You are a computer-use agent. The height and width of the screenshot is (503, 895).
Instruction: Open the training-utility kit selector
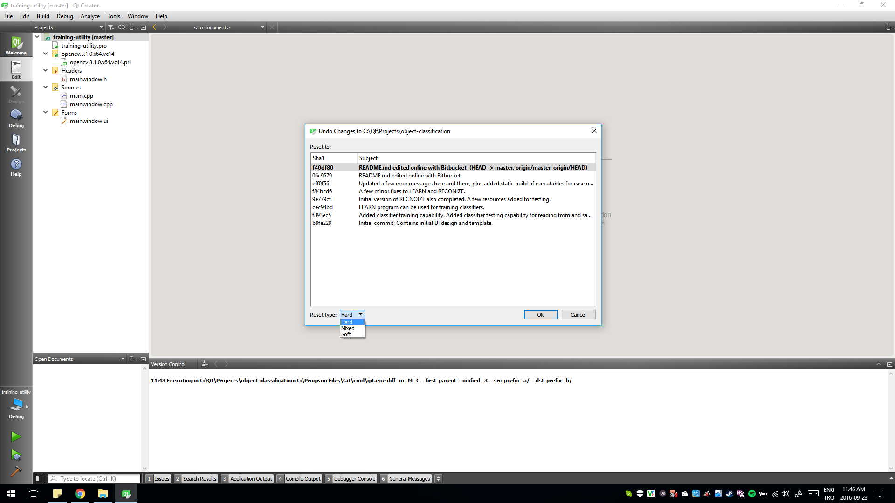16,404
